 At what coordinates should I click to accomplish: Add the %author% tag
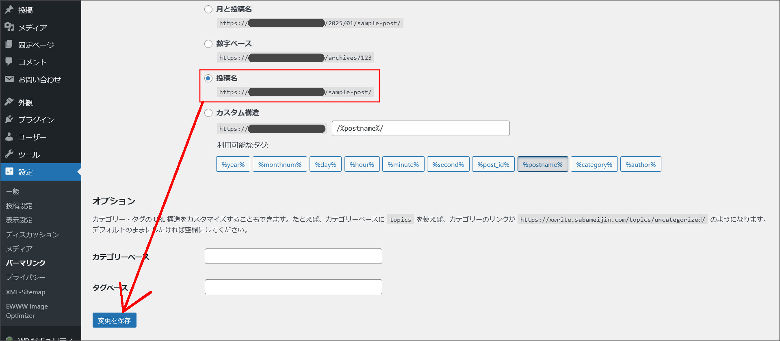[641, 164]
